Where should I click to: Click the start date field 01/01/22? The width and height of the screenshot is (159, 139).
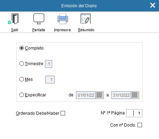86,95
